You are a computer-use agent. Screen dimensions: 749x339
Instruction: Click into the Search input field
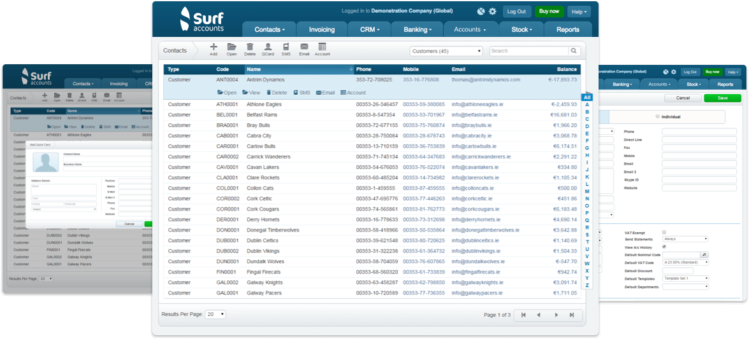[x=529, y=51]
